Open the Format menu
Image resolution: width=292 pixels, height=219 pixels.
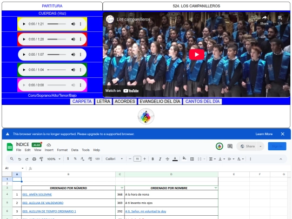(62, 150)
